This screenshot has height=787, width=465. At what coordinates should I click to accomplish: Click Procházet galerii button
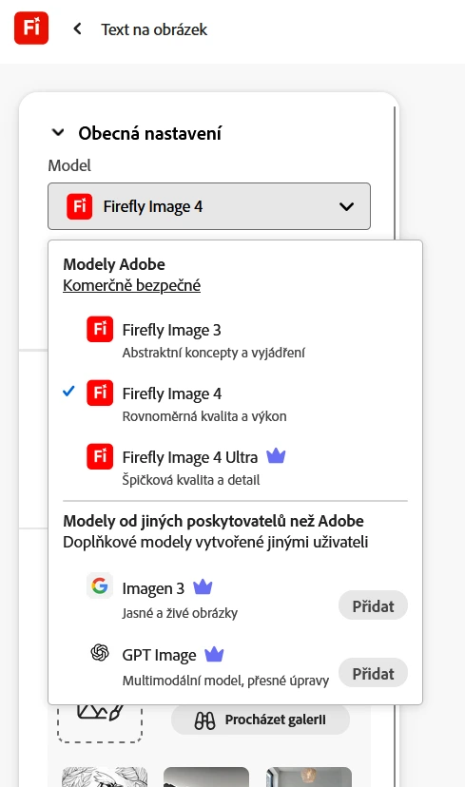261,720
